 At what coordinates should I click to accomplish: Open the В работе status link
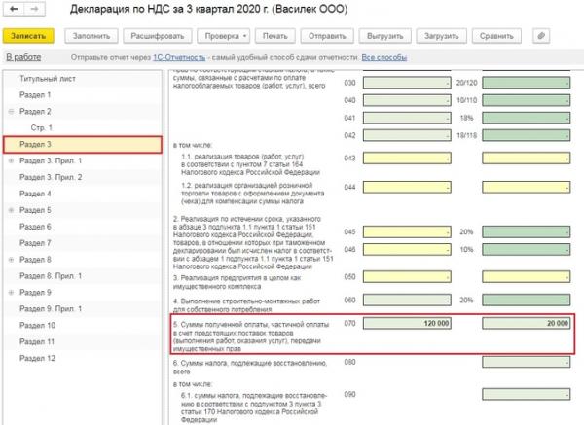click(x=23, y=57)
